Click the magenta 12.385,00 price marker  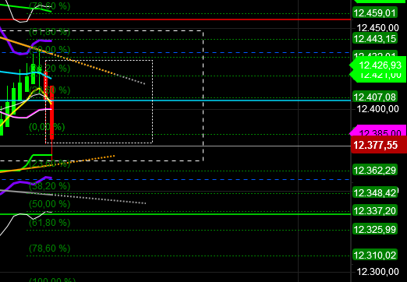coord(378,131)
